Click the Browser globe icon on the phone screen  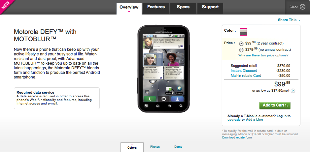[x=179, y=89]
